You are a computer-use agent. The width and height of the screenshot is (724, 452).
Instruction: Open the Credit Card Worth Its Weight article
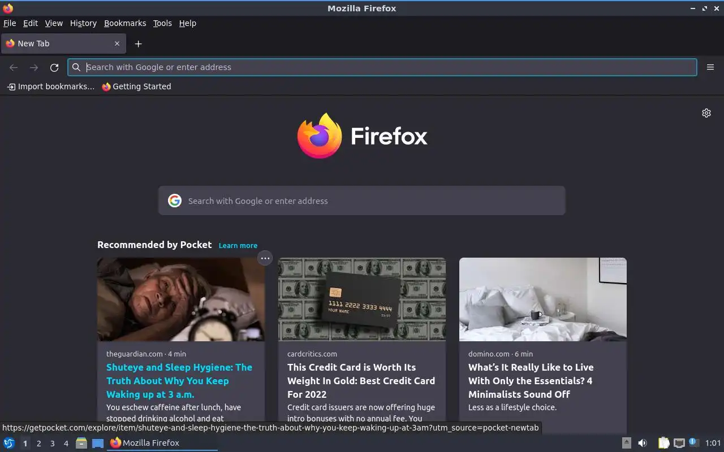pyautogui.click(x=361, y=381)
